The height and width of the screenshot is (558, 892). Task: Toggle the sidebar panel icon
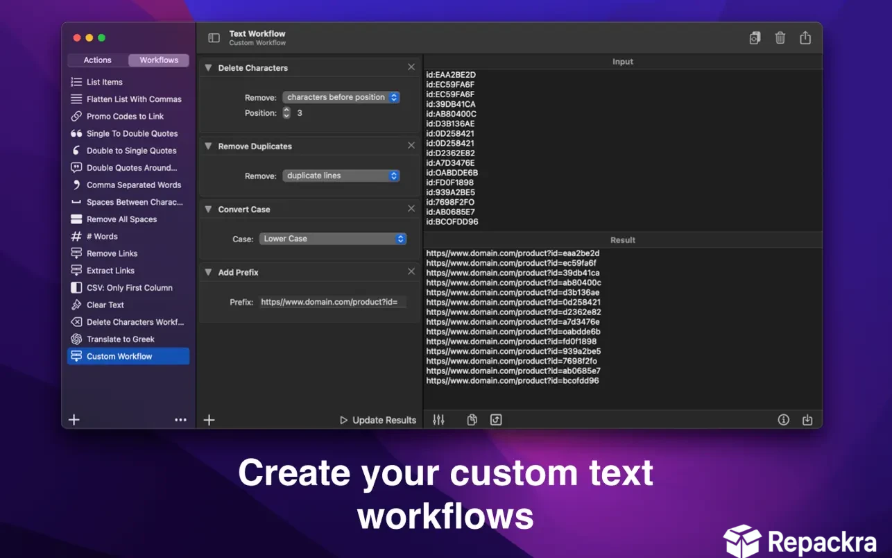tap(214, 38)
